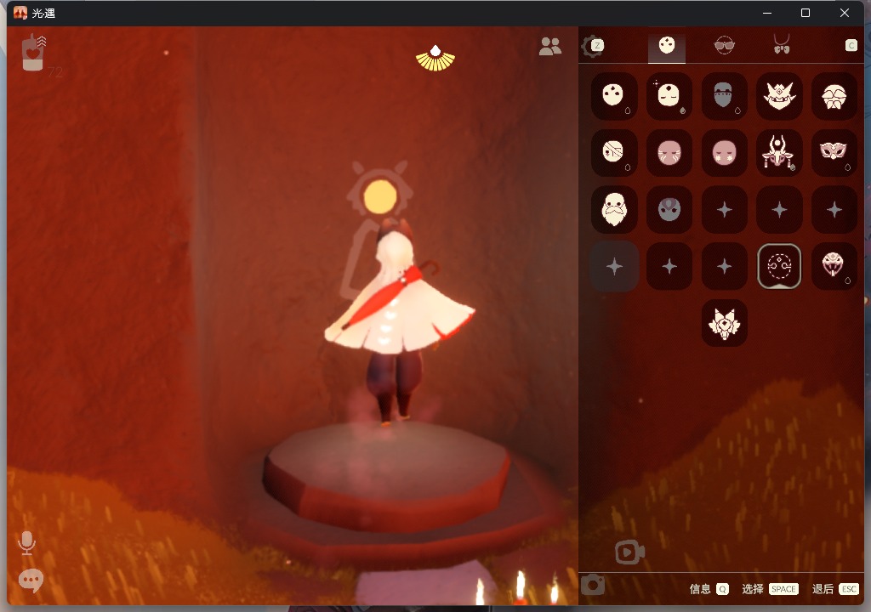Open the candle heart currency icon
Viewport: 871px width, 612px height.
tap(33, 52)
